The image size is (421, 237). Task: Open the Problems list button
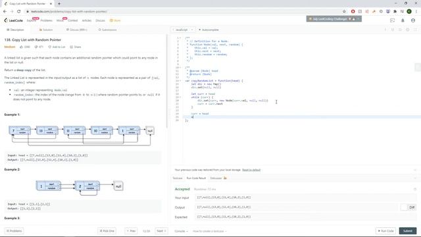pos(14,231)
